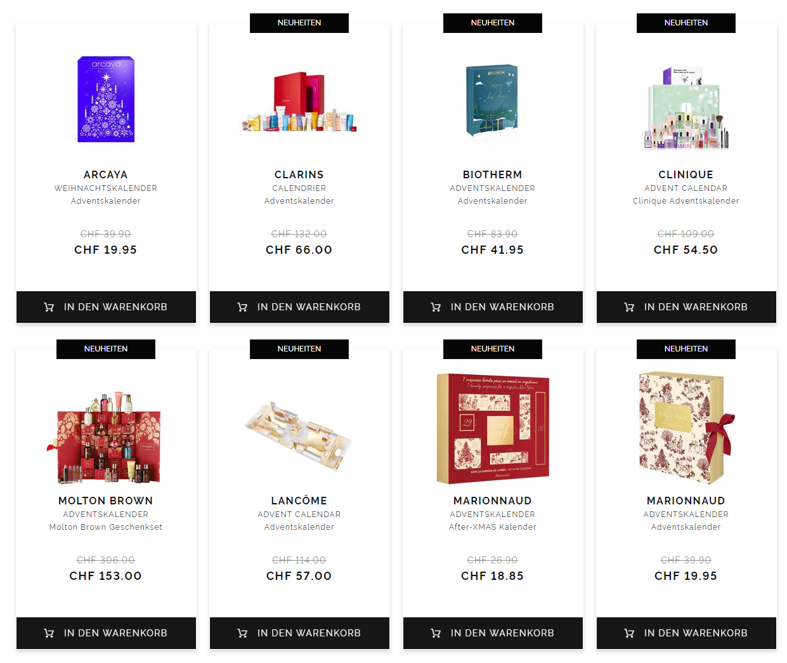
Task: Click cart icon on Marionnaud After-XMAS card
Action: (x=436, y=633)
